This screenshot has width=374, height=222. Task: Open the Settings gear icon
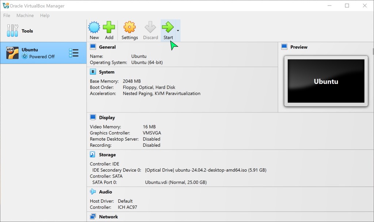click(x=130, y=27)
